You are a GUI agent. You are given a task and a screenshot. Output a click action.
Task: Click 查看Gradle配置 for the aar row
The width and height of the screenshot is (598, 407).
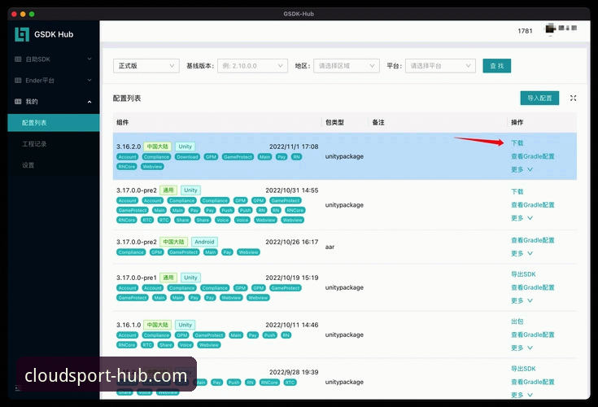(x=532, y=240)
